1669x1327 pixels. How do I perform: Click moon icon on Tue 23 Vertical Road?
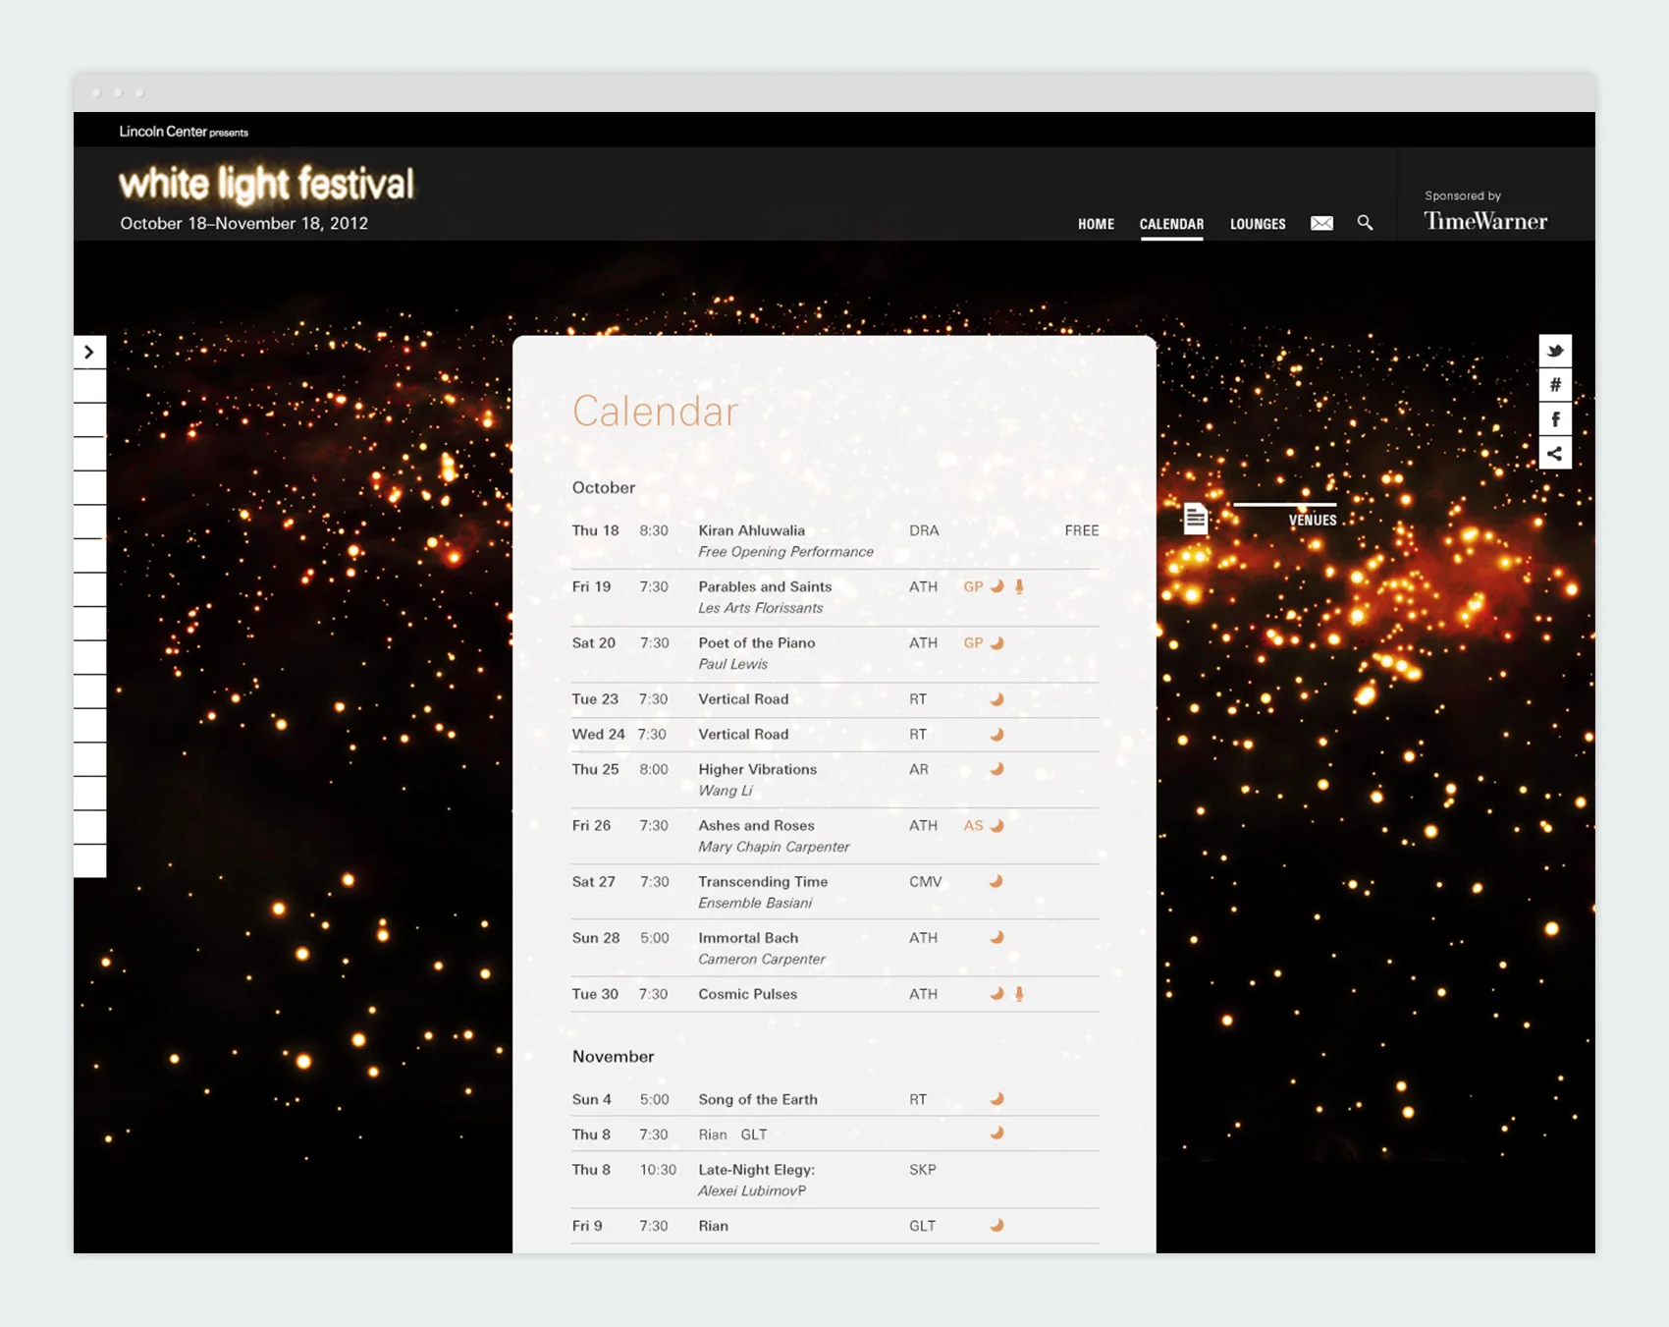[x=996, y=699]
